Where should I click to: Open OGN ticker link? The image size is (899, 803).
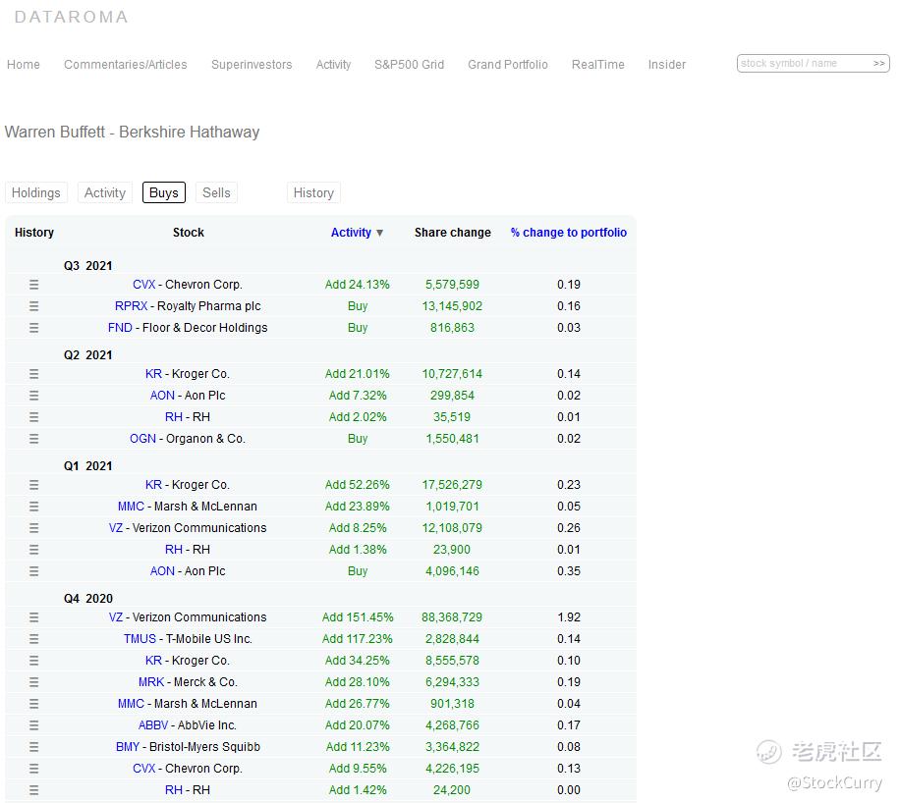pos(142,439)
